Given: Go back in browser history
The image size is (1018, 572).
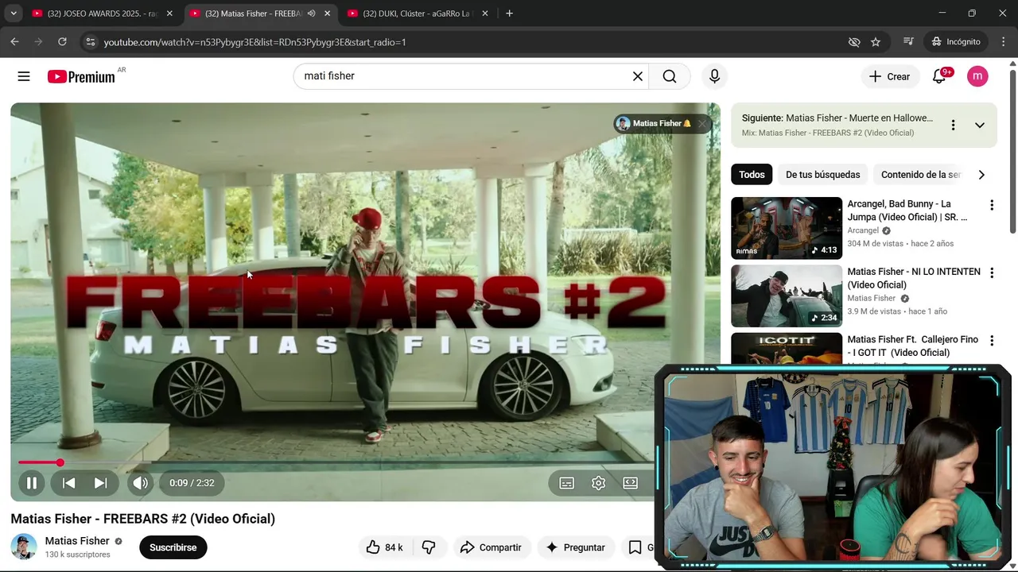Looking at the screenshot, I should tap(15, 41).
